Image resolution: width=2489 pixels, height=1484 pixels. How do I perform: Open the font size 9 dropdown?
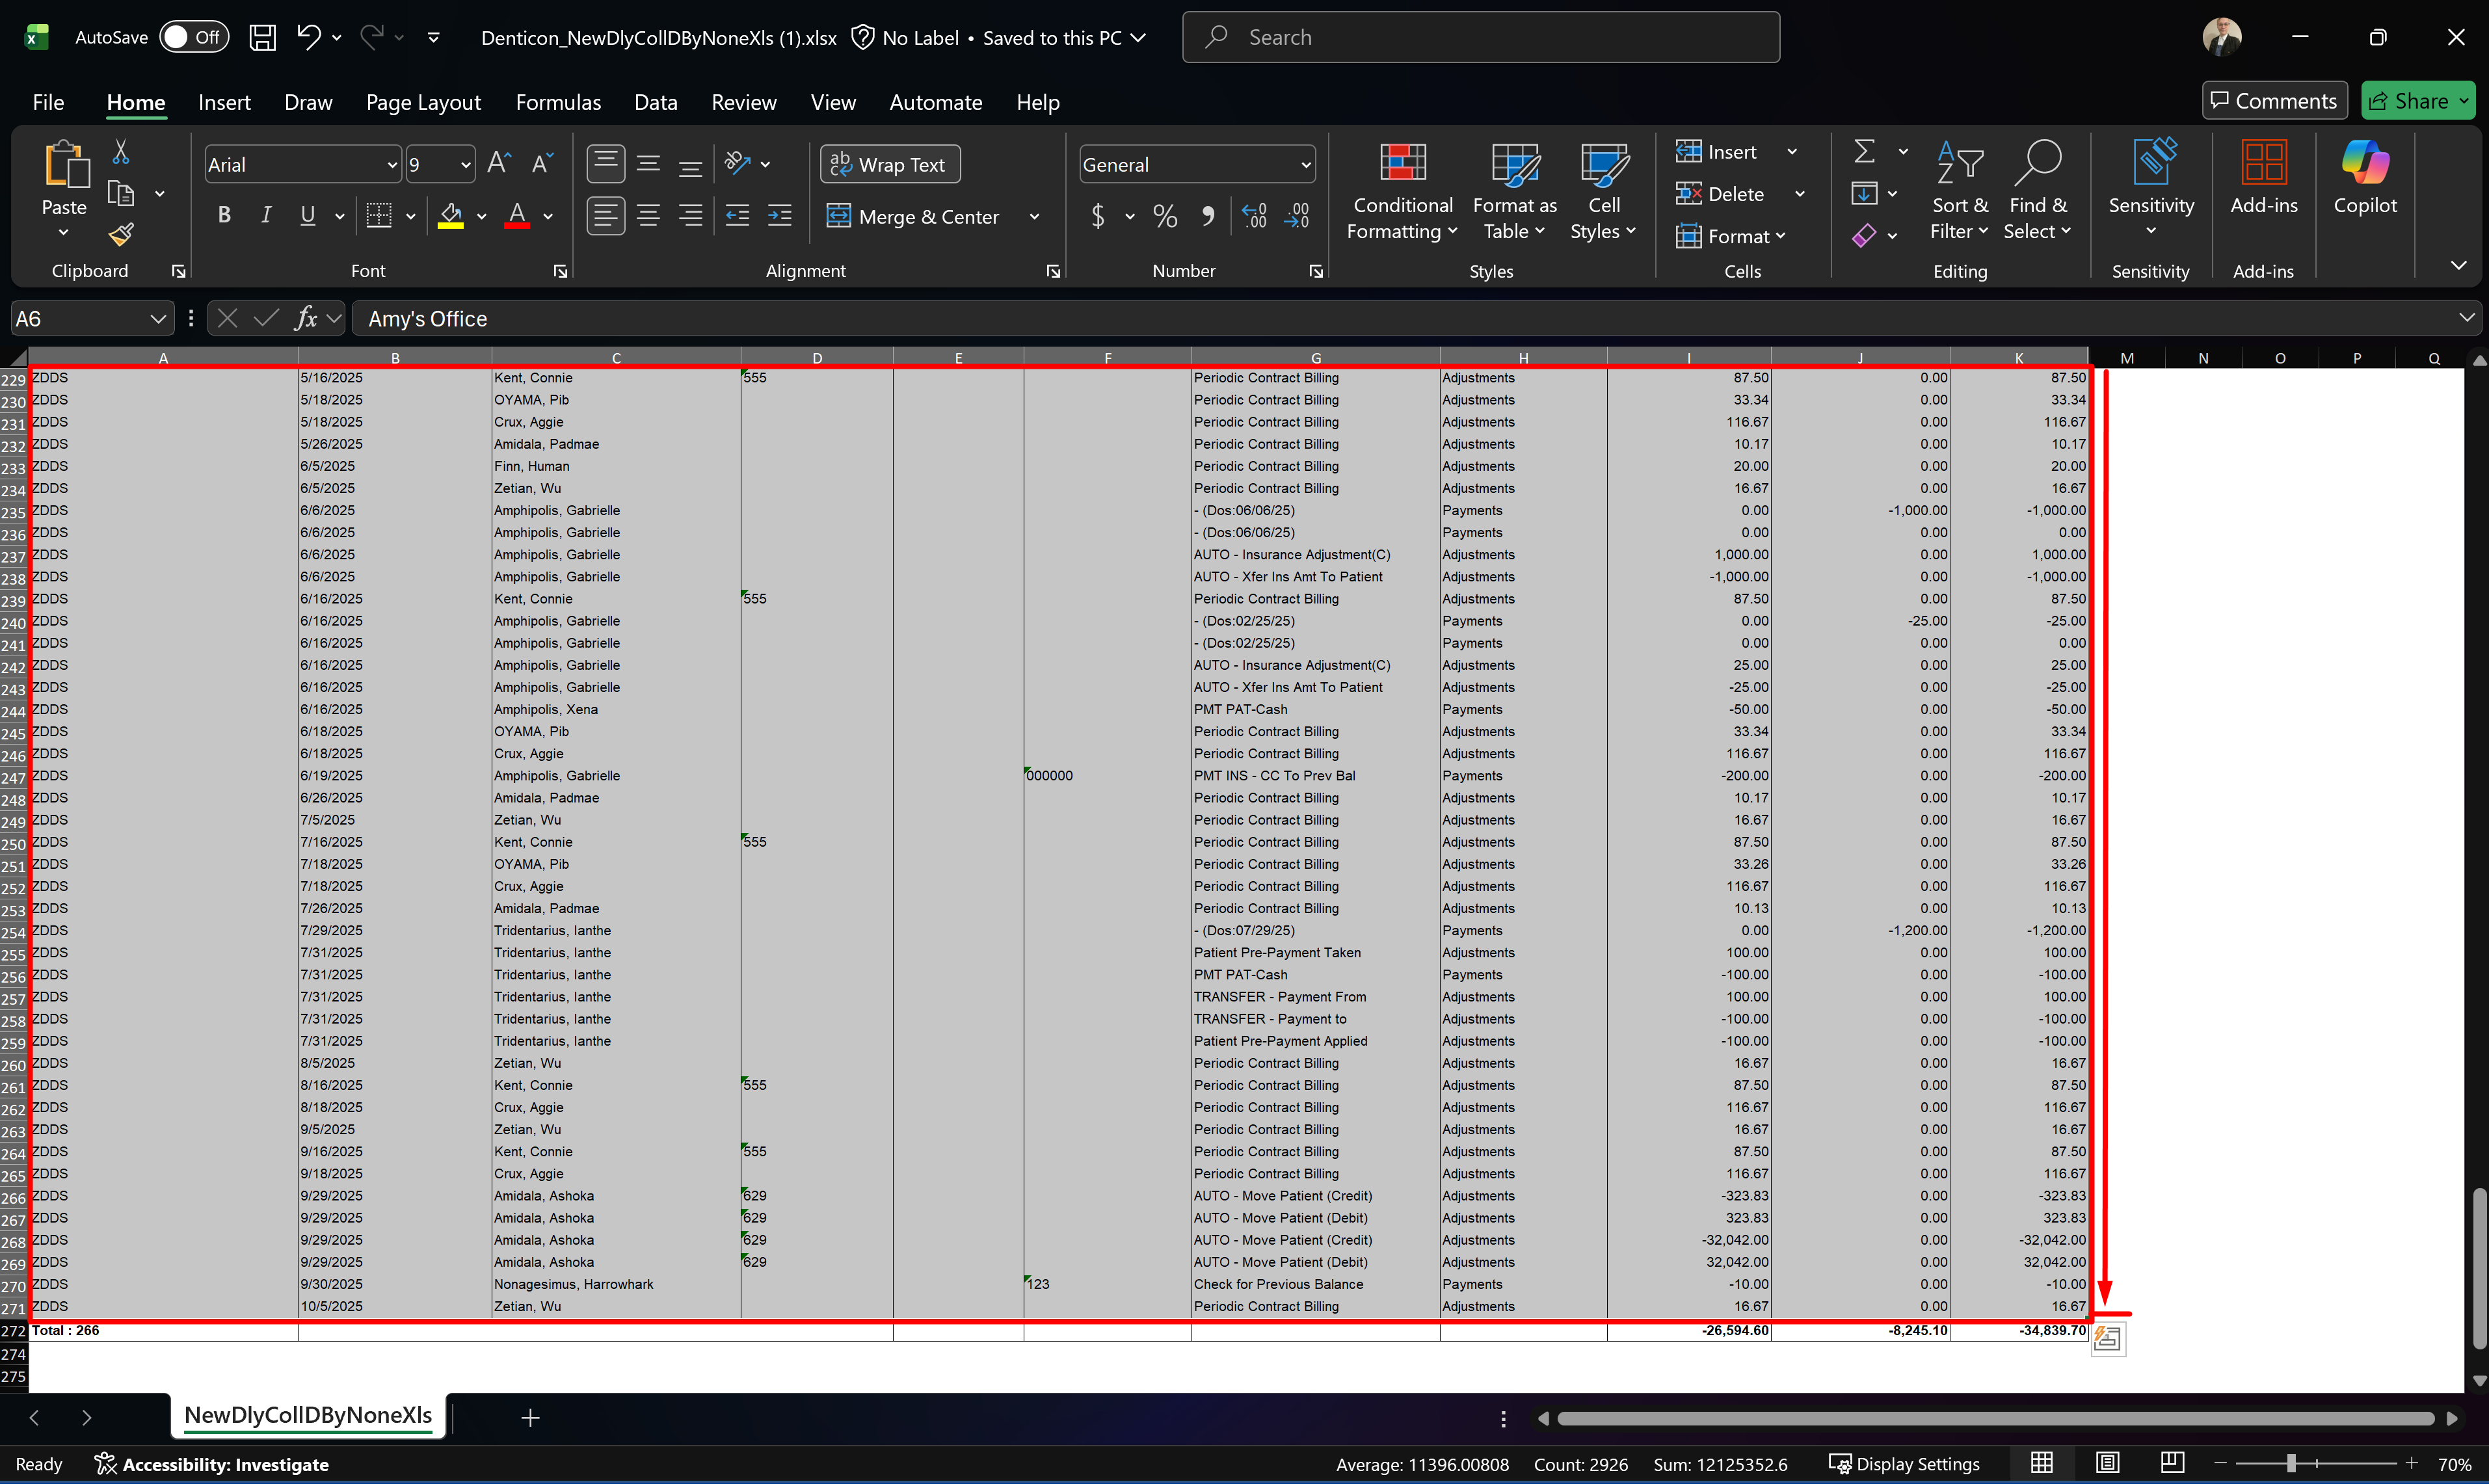point(466,165)
